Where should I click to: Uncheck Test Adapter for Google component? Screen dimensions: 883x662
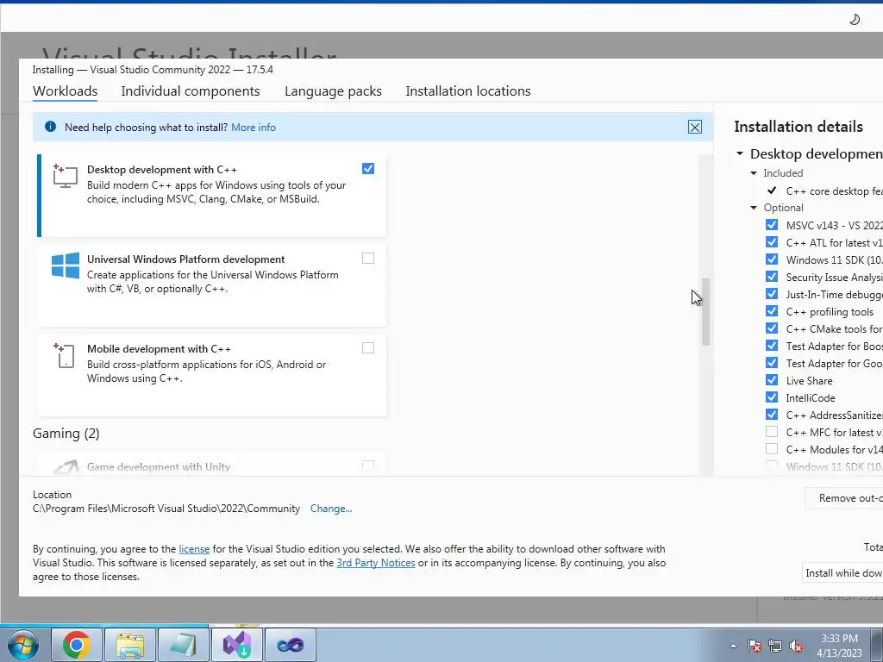[772, 363]
